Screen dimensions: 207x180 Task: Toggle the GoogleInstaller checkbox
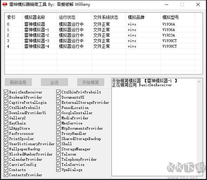coord(58,113)
